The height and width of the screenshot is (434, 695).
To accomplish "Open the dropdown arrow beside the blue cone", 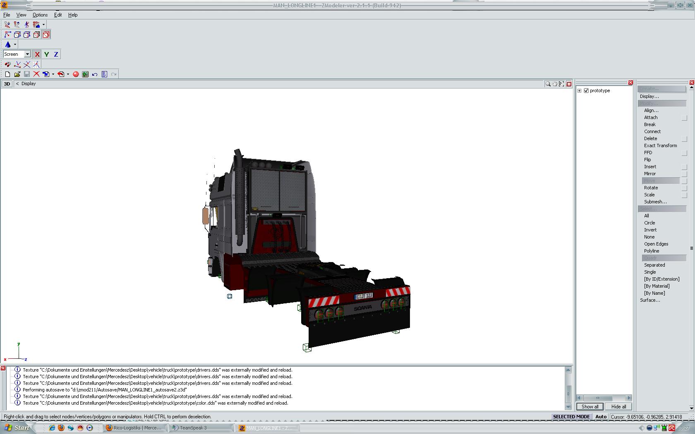I will pyautogui.click(x=15, y=45).
